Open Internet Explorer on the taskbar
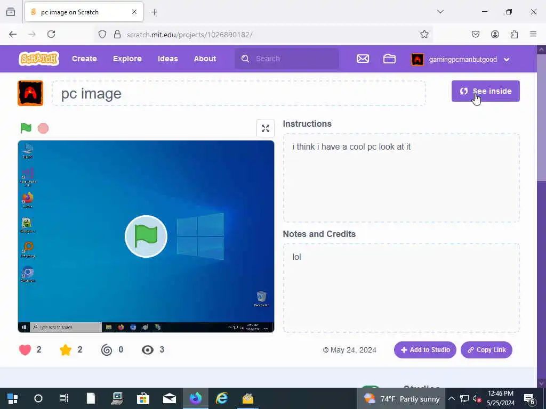Screen dimensions: 546x409 point(221,398)
